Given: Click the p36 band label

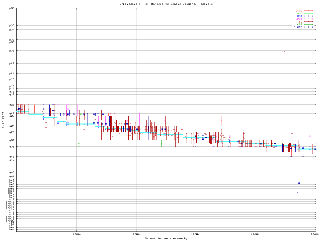Looking at the screenshot, I should (12, 8).
